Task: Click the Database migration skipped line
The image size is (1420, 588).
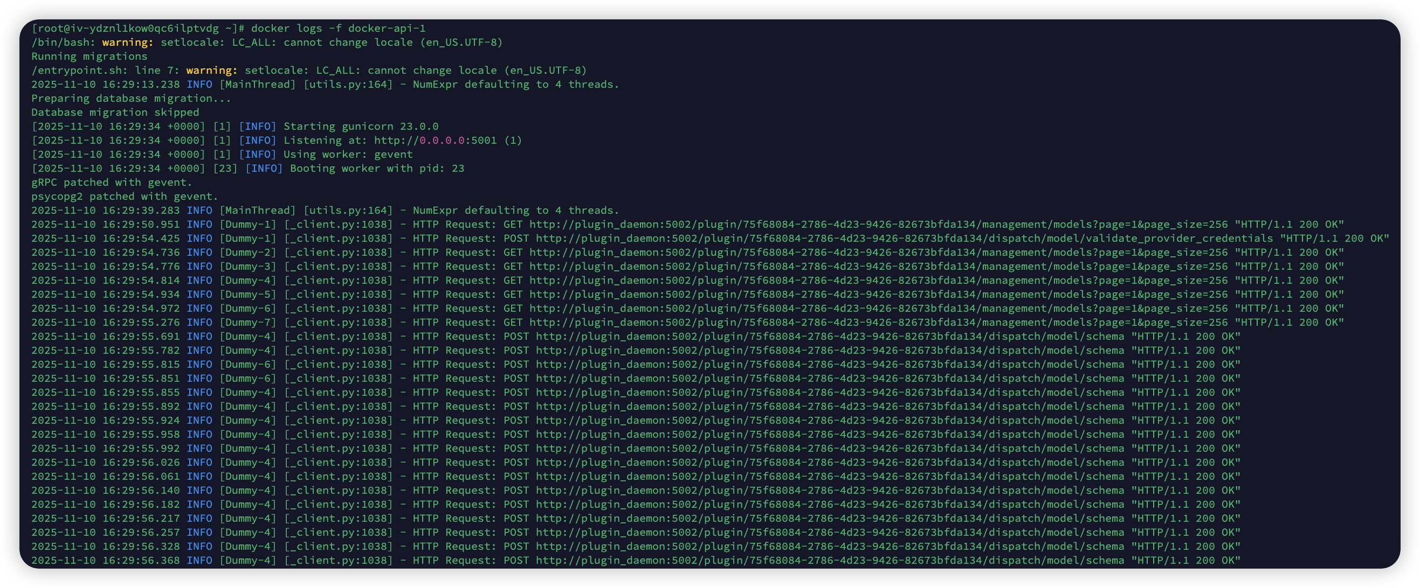Action: (x=115, y=113)
